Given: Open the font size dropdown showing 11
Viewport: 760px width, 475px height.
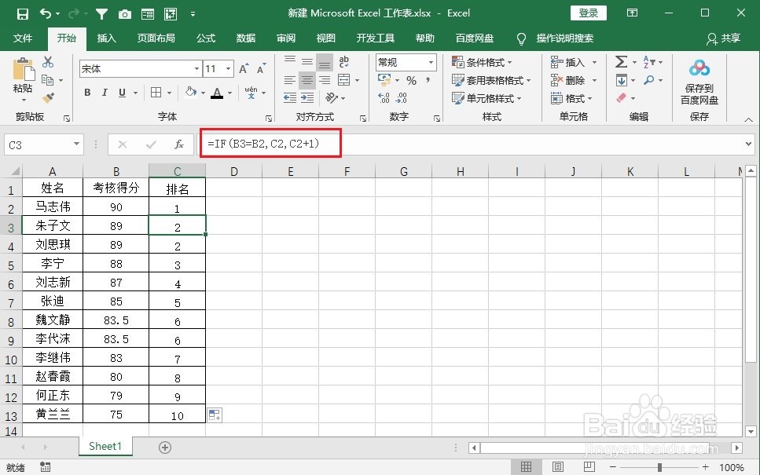Looking at the screenshot, I should pyautogui.click(x=228, y=69).
